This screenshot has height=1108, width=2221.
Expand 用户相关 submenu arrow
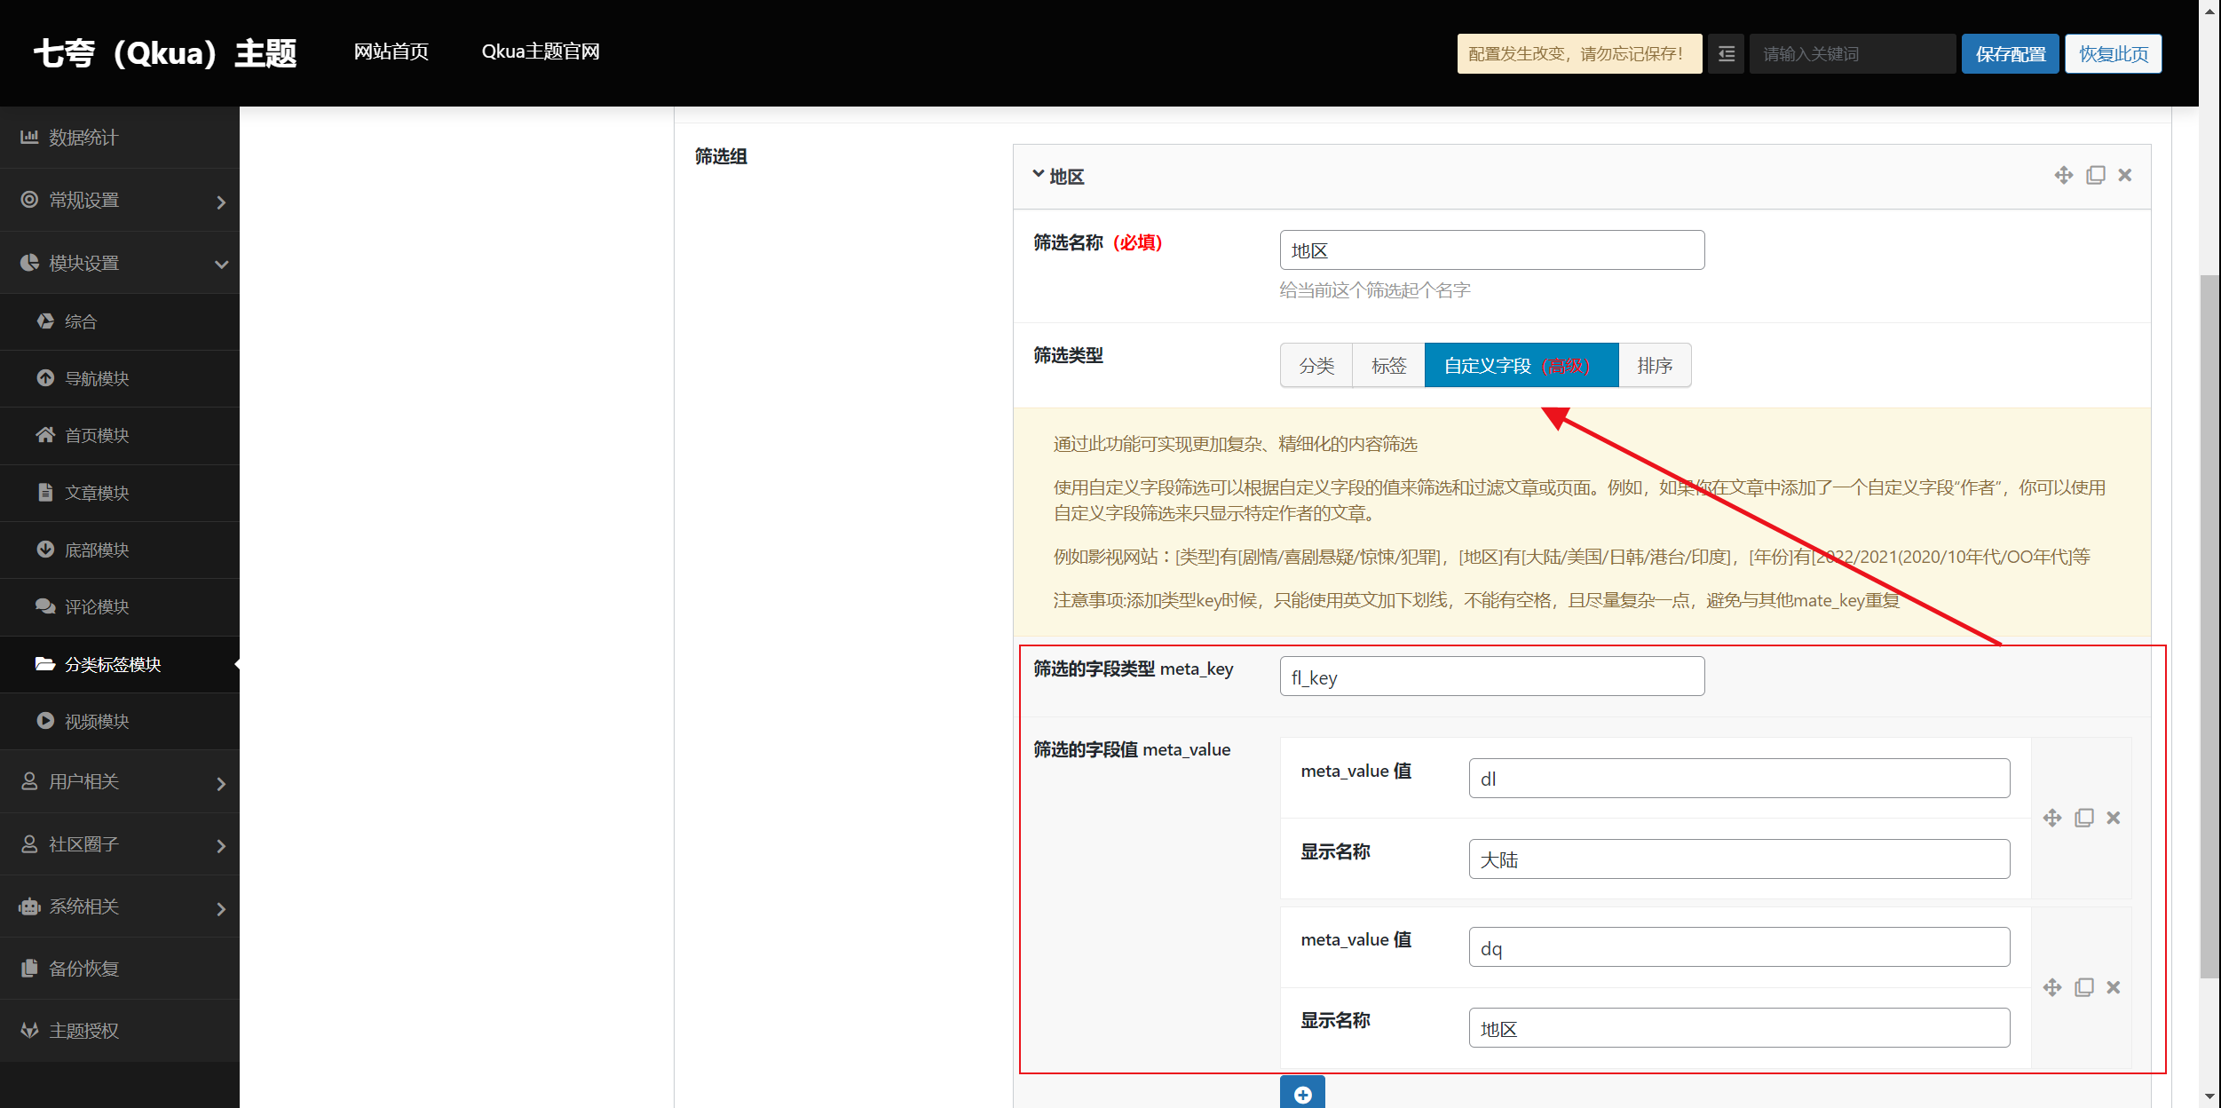pos(221,784)
